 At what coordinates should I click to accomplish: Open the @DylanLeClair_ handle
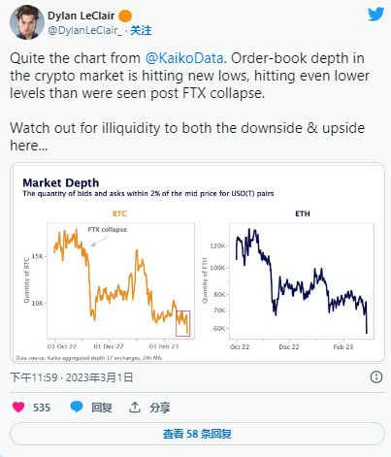[x=84, y=31]
